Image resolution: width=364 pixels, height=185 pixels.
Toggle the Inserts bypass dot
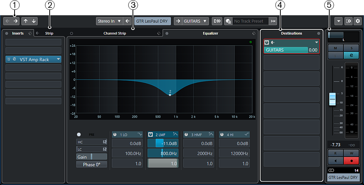click(x=6, y=34)
